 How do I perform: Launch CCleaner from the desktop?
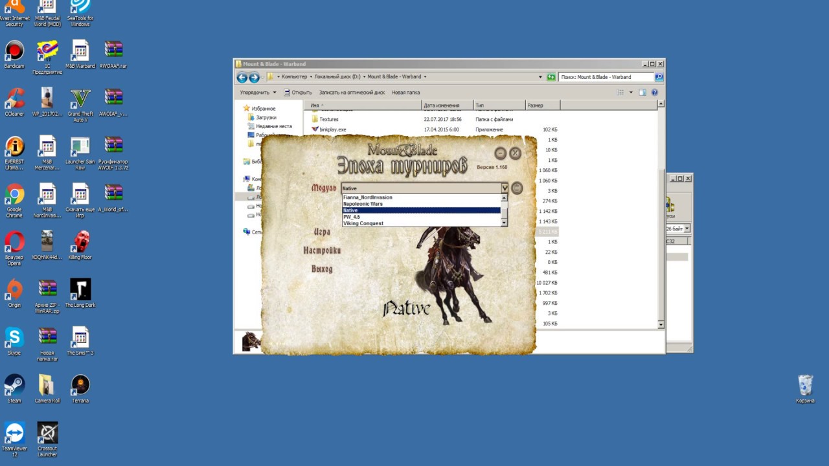tap(14, 102)
